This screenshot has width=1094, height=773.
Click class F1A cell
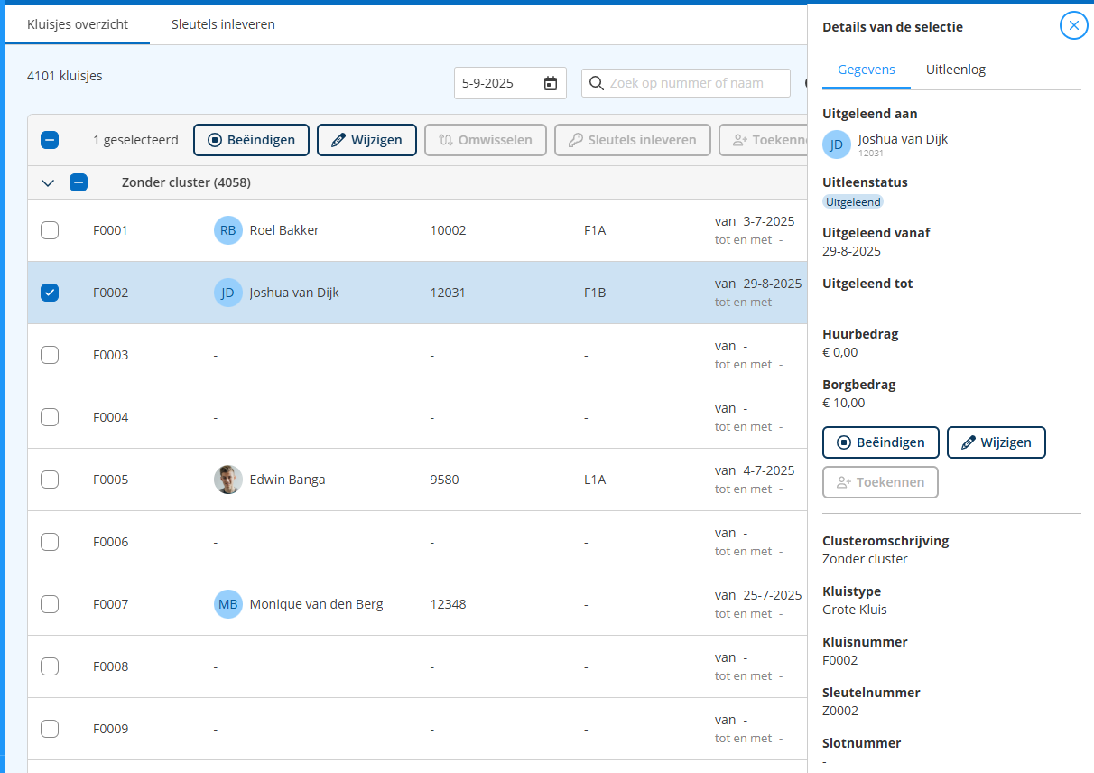[x=595, y=230]
